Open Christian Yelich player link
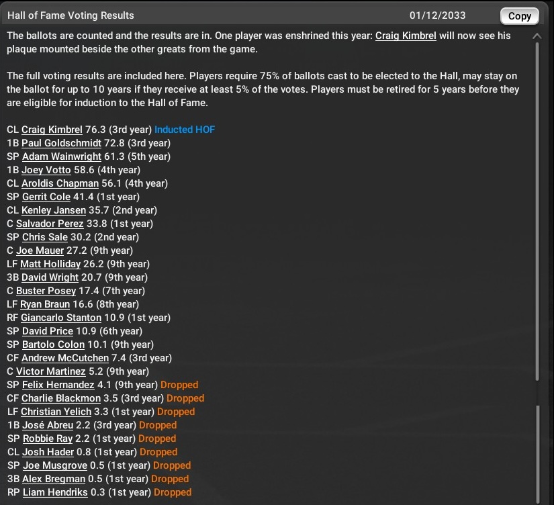The height and width of the screenshot is (505, 554). [x=56, y=412]
